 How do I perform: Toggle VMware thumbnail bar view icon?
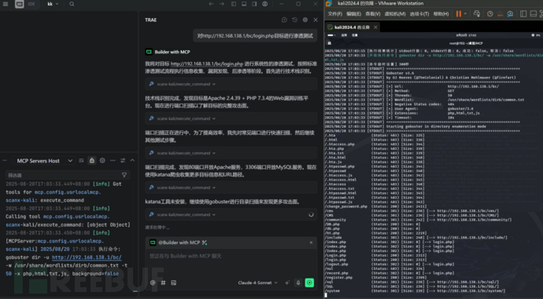tap(534, 14)
